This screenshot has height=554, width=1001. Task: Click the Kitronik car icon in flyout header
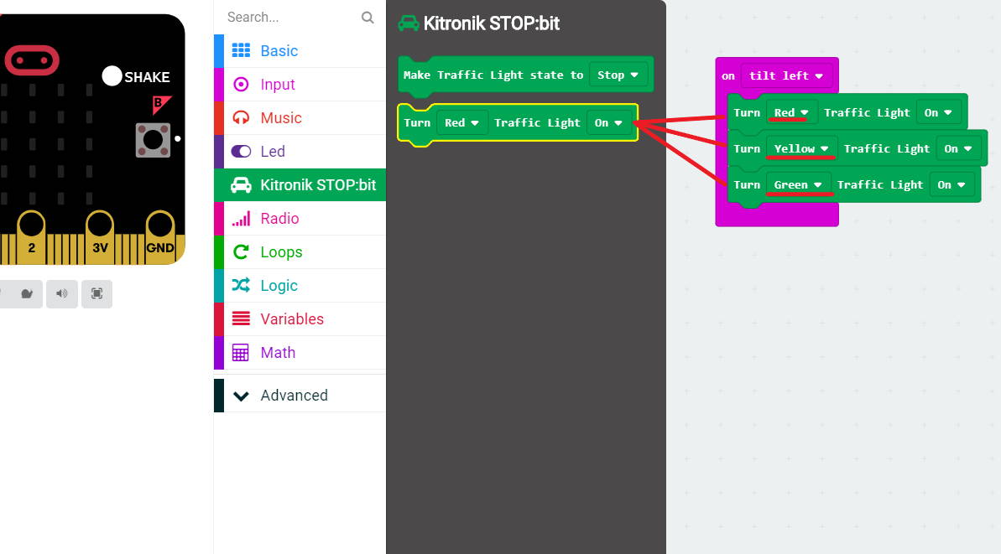[409, 23]
